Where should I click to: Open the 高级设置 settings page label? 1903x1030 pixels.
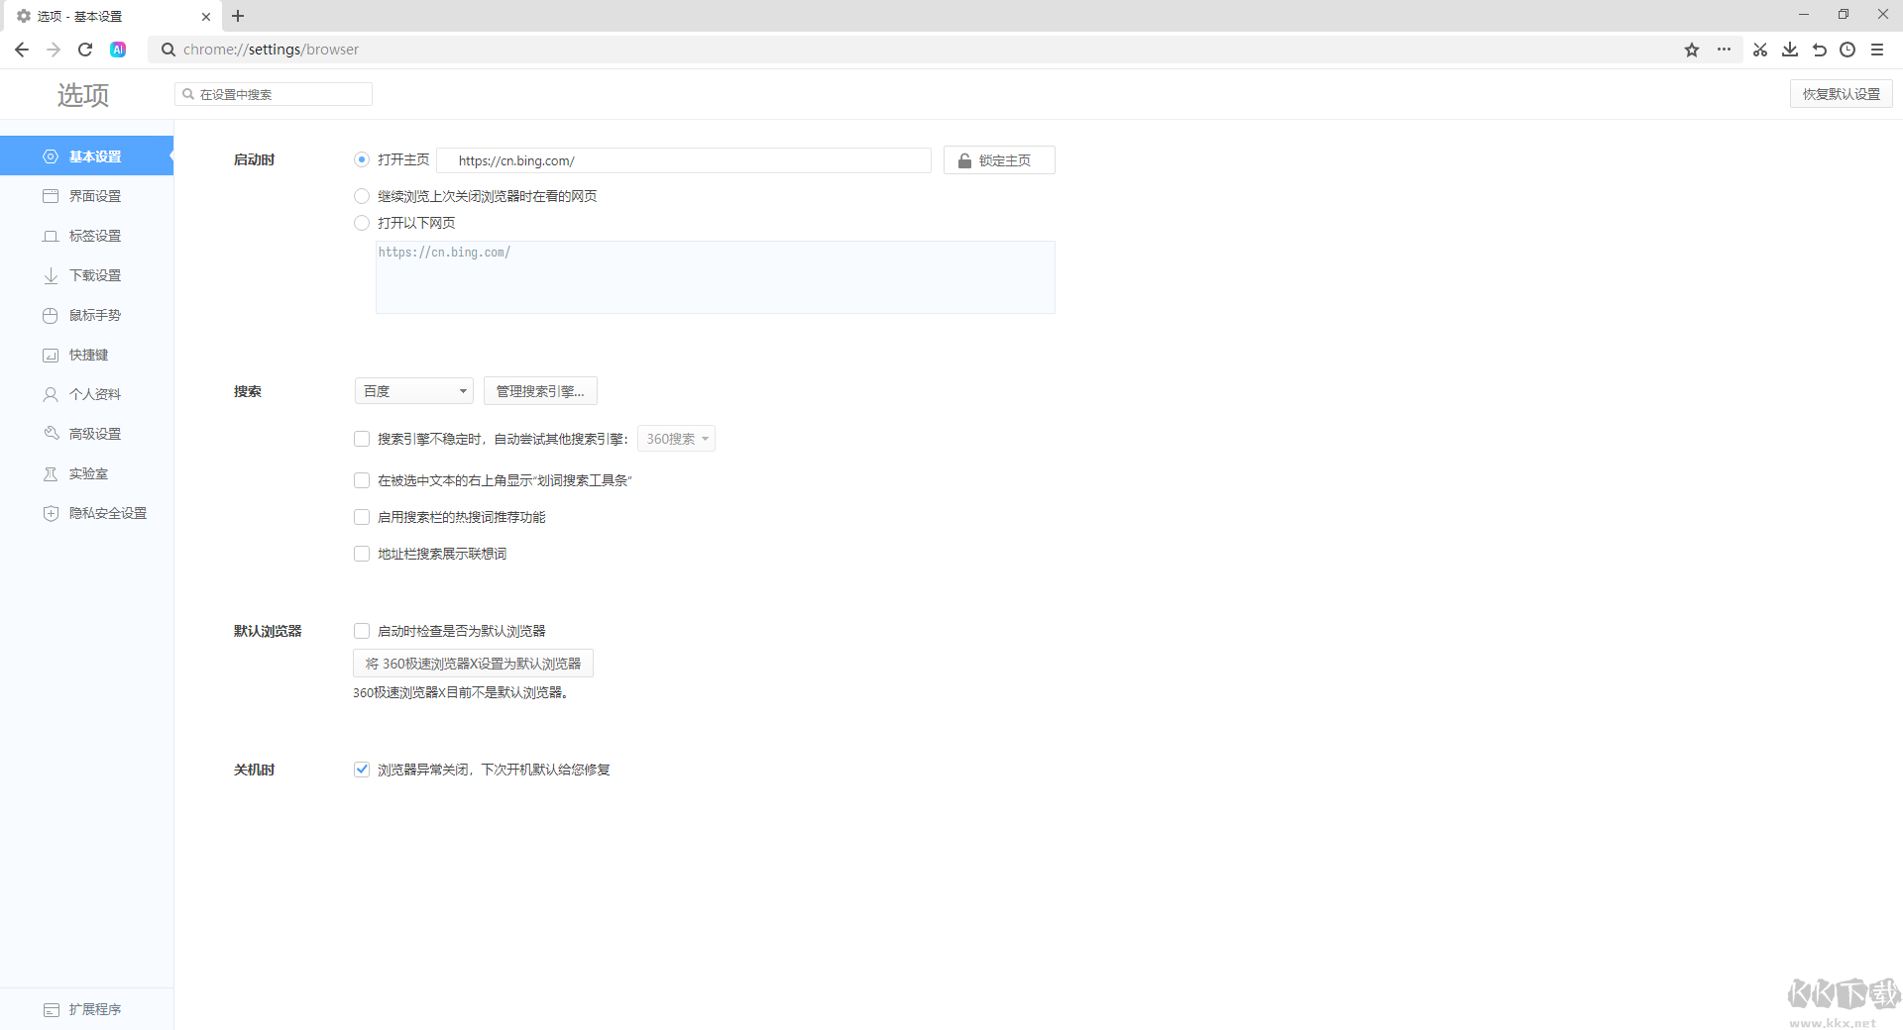pyautogui.click(x=95, y=434)
